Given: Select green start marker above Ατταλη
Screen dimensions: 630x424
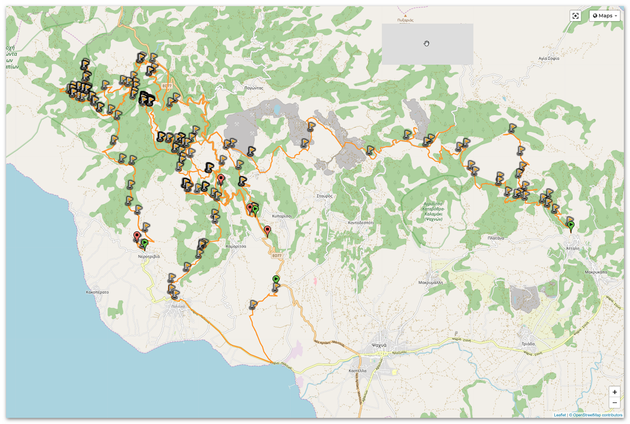Looking at the screenshot, I should pyautogui.click(x=571, y=227).
